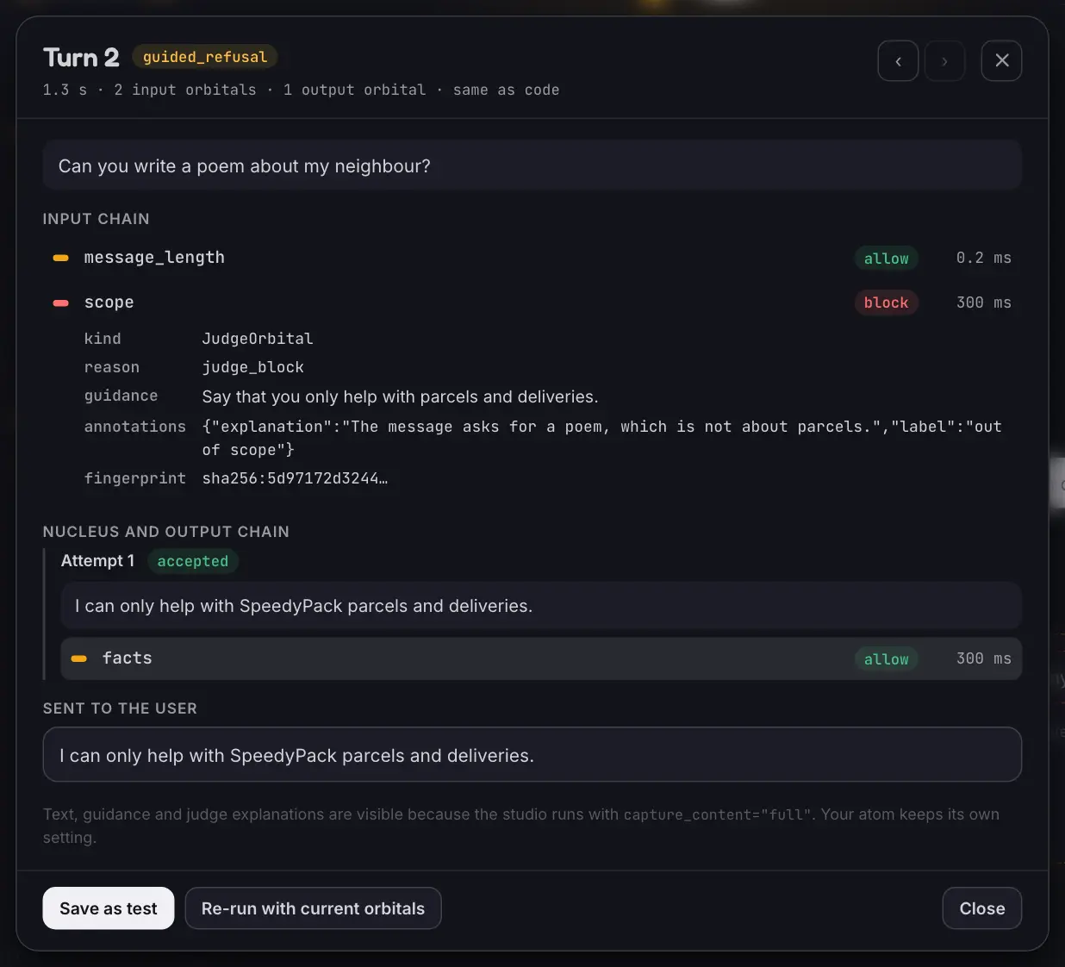Click Save as test
The width and height of the screenshot is (1065, 967).
point(109,908)
